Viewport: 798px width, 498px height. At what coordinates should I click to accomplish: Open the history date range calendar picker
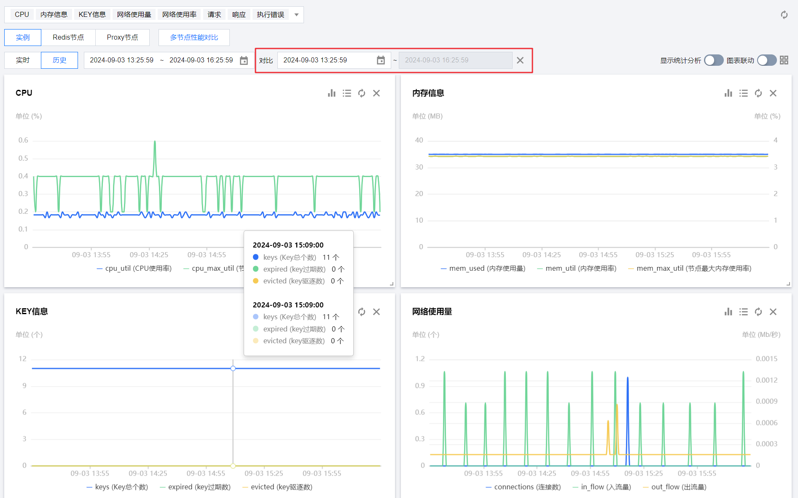[x=244, y=60]
